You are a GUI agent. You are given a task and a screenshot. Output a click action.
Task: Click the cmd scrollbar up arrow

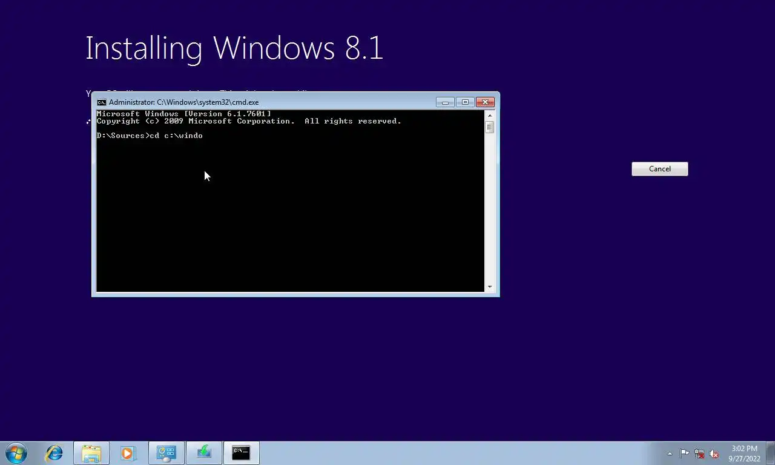(489, 115)
